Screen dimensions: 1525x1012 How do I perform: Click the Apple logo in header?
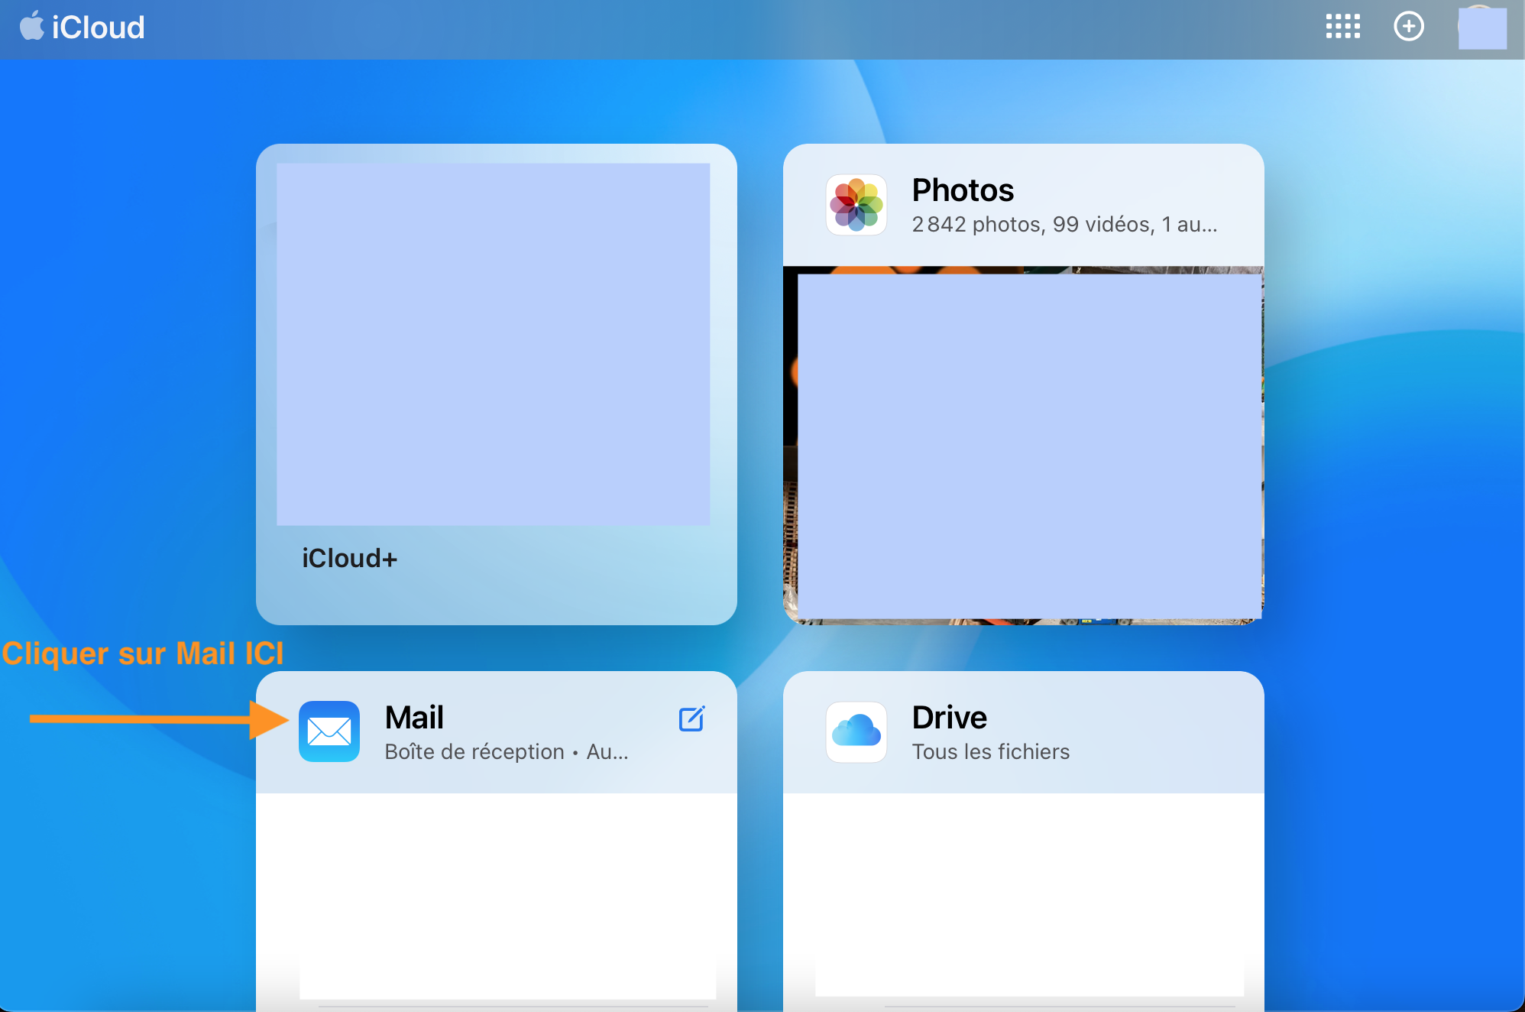31,26
